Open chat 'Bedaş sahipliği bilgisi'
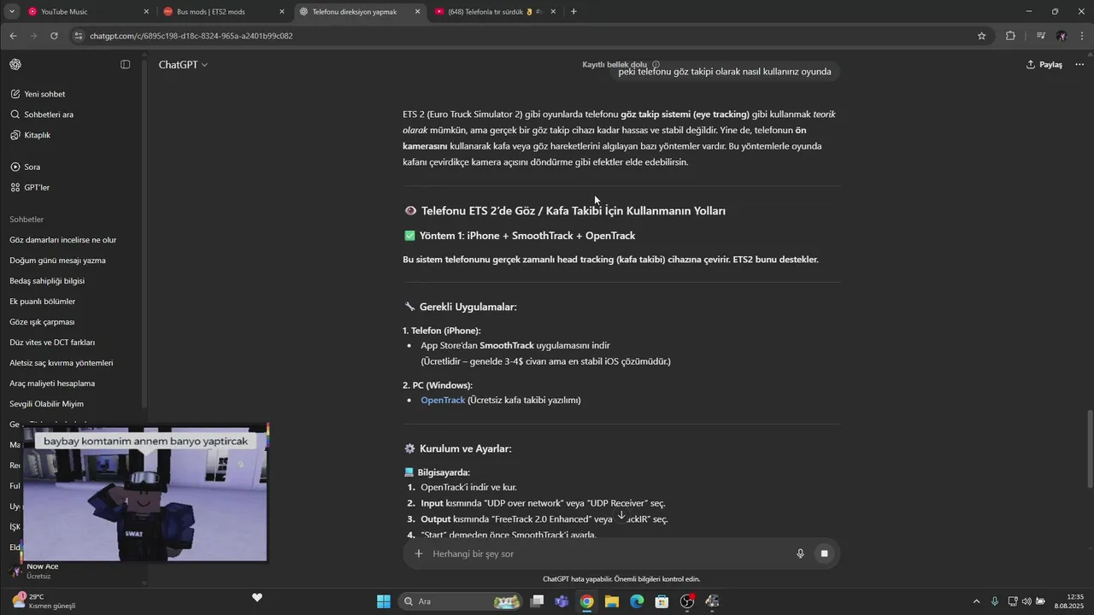This screenshot has height=615, width=1094. click(x=47, y=281)
